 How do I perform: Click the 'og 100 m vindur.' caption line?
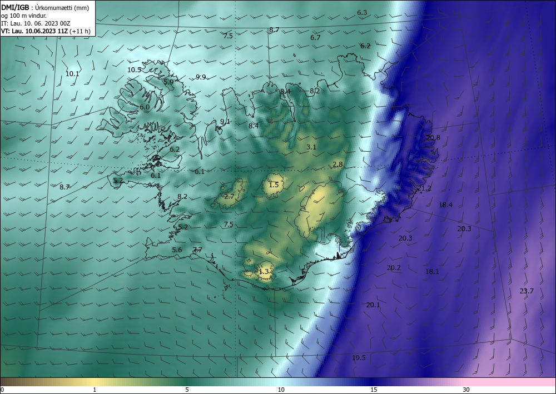click(24, 16)
